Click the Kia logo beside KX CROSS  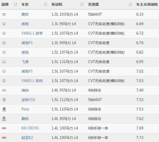pyautogui.click(x=4, y=128)
